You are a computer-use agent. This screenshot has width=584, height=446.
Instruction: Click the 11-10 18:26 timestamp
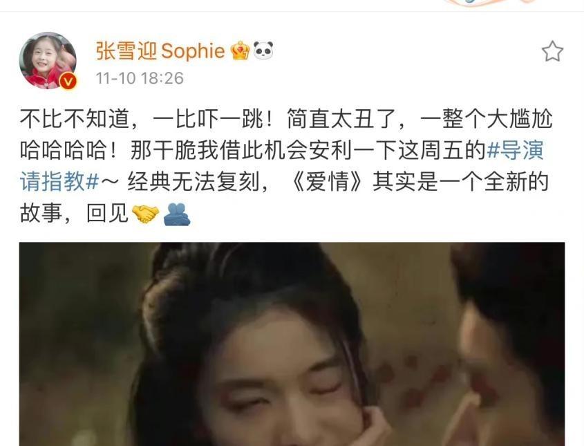click(x=140, y=78)
